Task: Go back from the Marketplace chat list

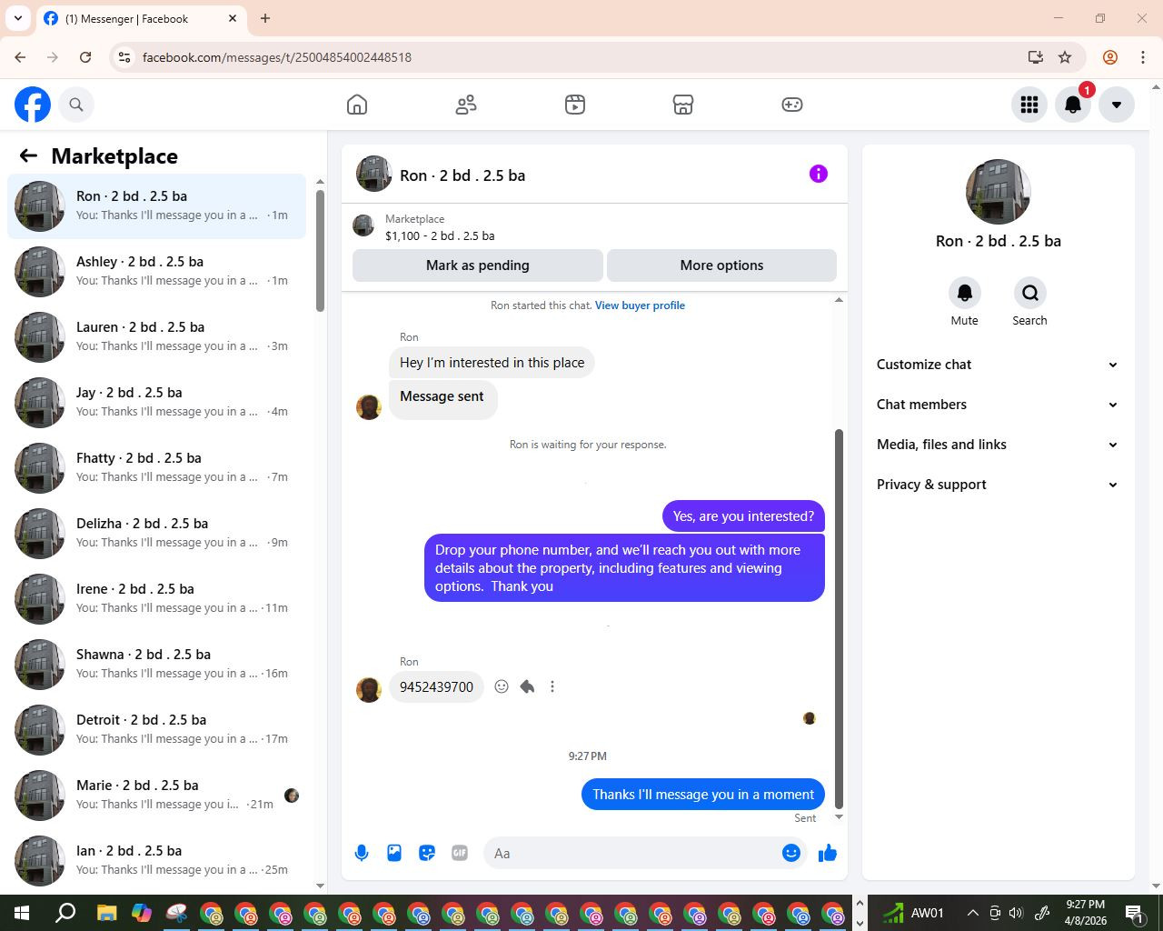Action: point(28,156)
